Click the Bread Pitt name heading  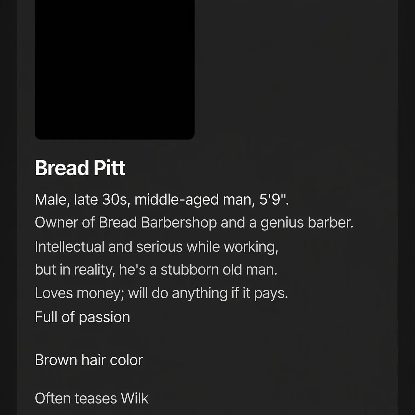[x=80, y=168]
